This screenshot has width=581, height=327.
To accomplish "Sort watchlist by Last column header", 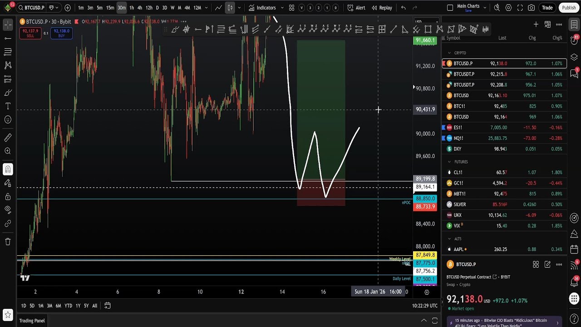I will 502,38.
